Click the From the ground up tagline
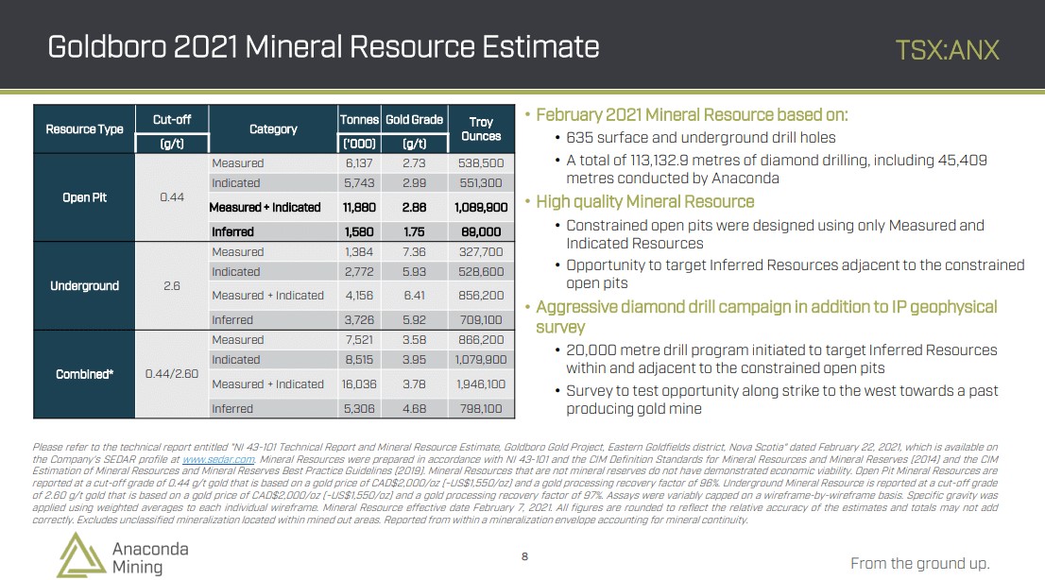1045x580 pixels. 920,563
